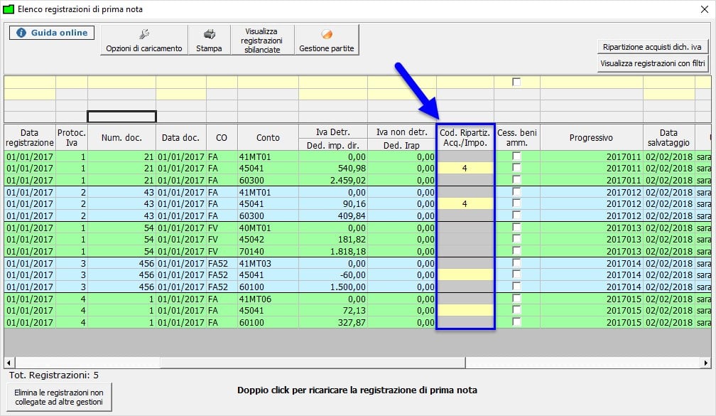Viewport: 716px width, 416px height.
Task: Click the Ded. Irap sub-header
Action: 402,145
